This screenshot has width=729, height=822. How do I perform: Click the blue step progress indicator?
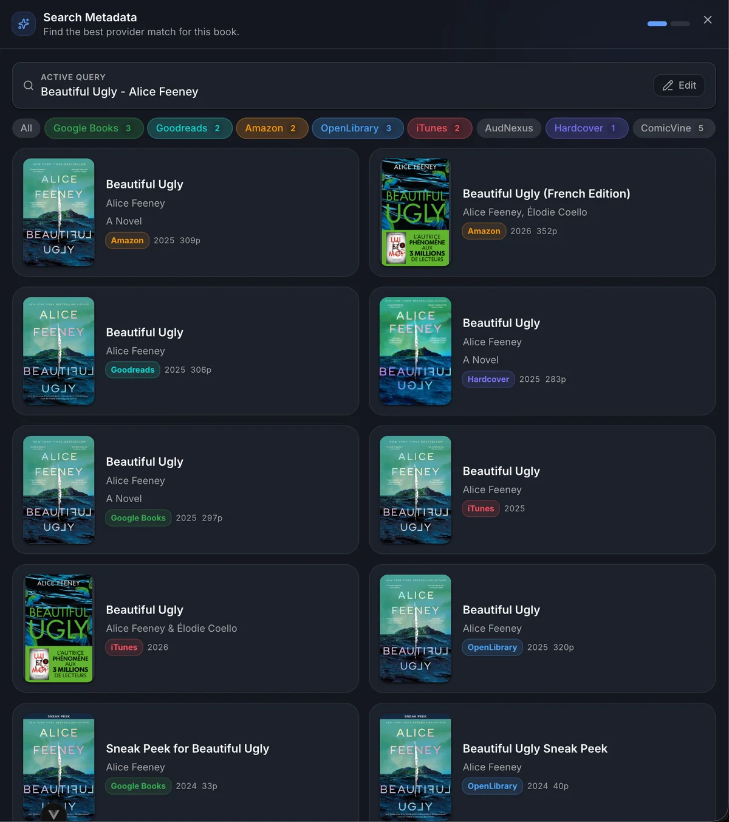[x=657, y=24]
